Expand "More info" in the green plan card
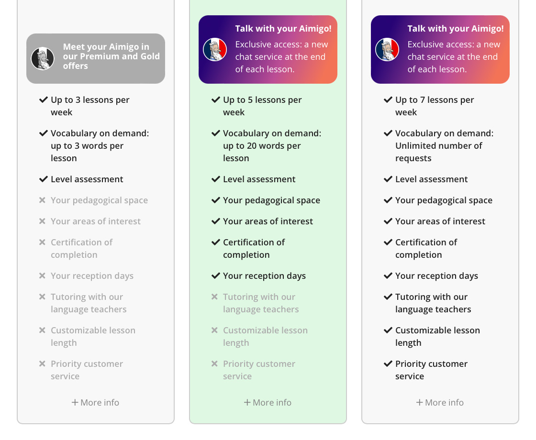536x440 pixels. (268, 403)
